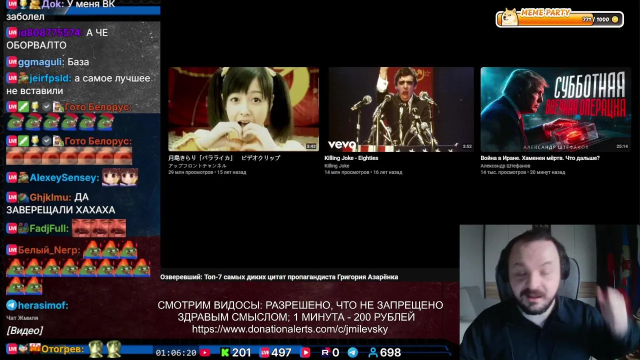640x360 pixels.
Task: Click the LIVE badge beside Ghjklmu
Action: click(x=11, y=197)
